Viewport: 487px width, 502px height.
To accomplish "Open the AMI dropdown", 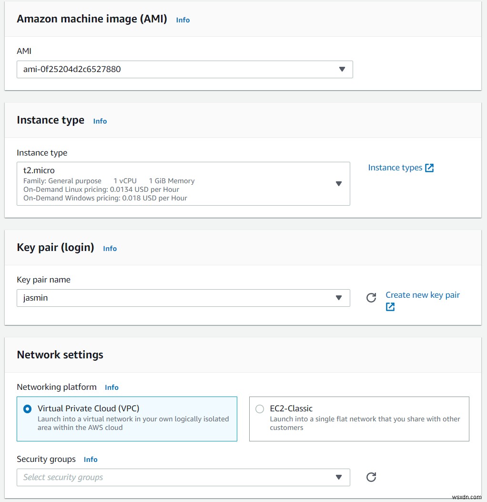I will pyautogui.click(x=342, y=69).
